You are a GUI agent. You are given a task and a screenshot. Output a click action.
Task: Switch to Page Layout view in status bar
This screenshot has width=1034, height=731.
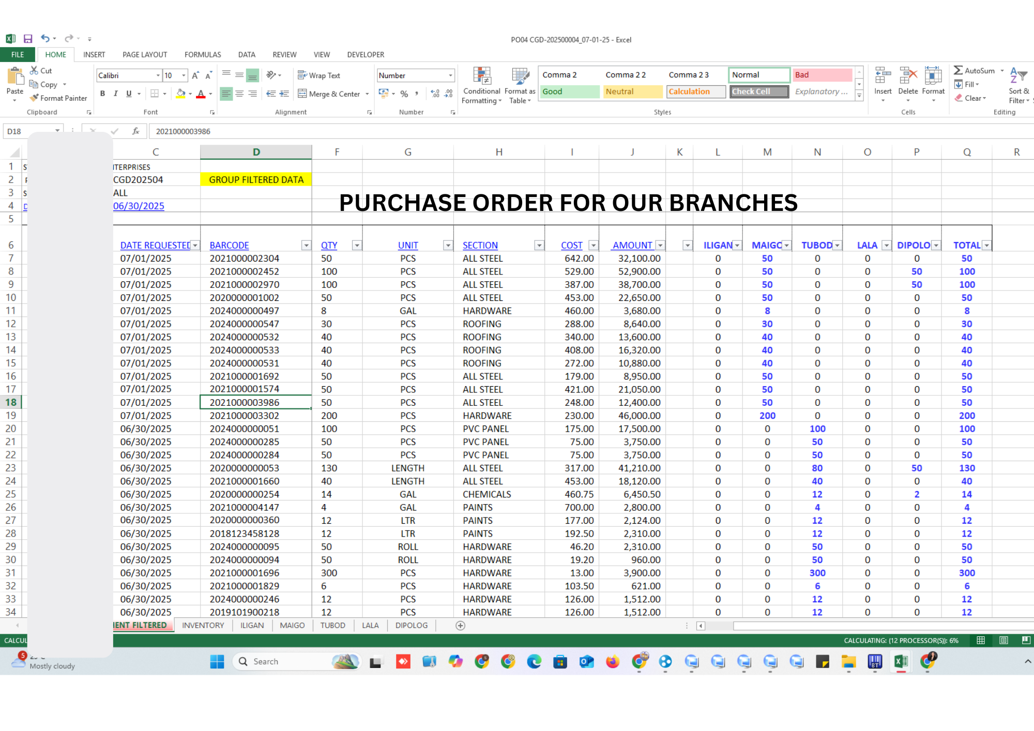[1003, 641]
